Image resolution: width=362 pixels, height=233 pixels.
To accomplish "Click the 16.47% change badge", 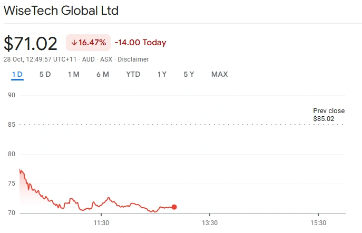I will 88,43.
